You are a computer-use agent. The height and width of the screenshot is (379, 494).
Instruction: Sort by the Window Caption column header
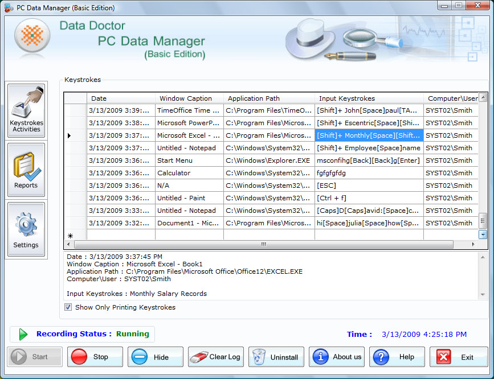pos(189,98)
